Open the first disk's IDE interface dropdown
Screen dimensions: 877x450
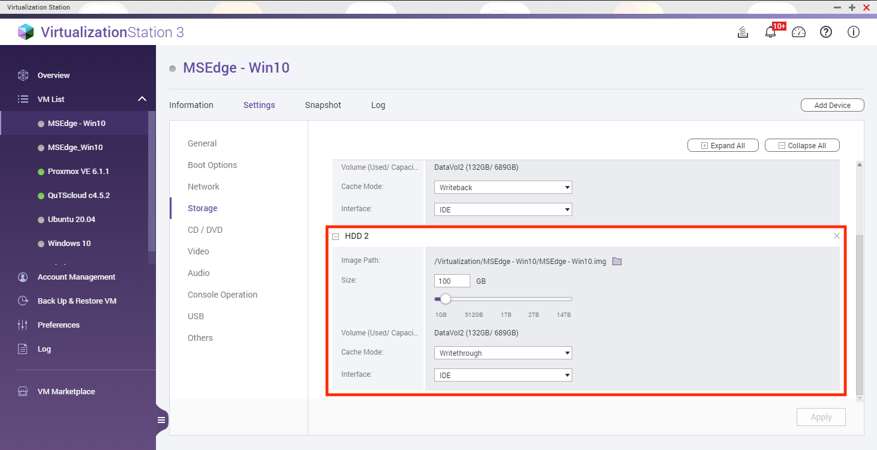pos(503,209)
